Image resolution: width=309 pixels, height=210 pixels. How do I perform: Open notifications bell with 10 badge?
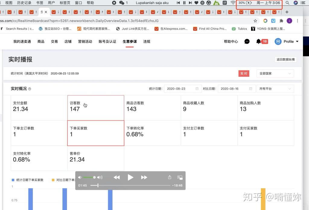coord(262,42)
